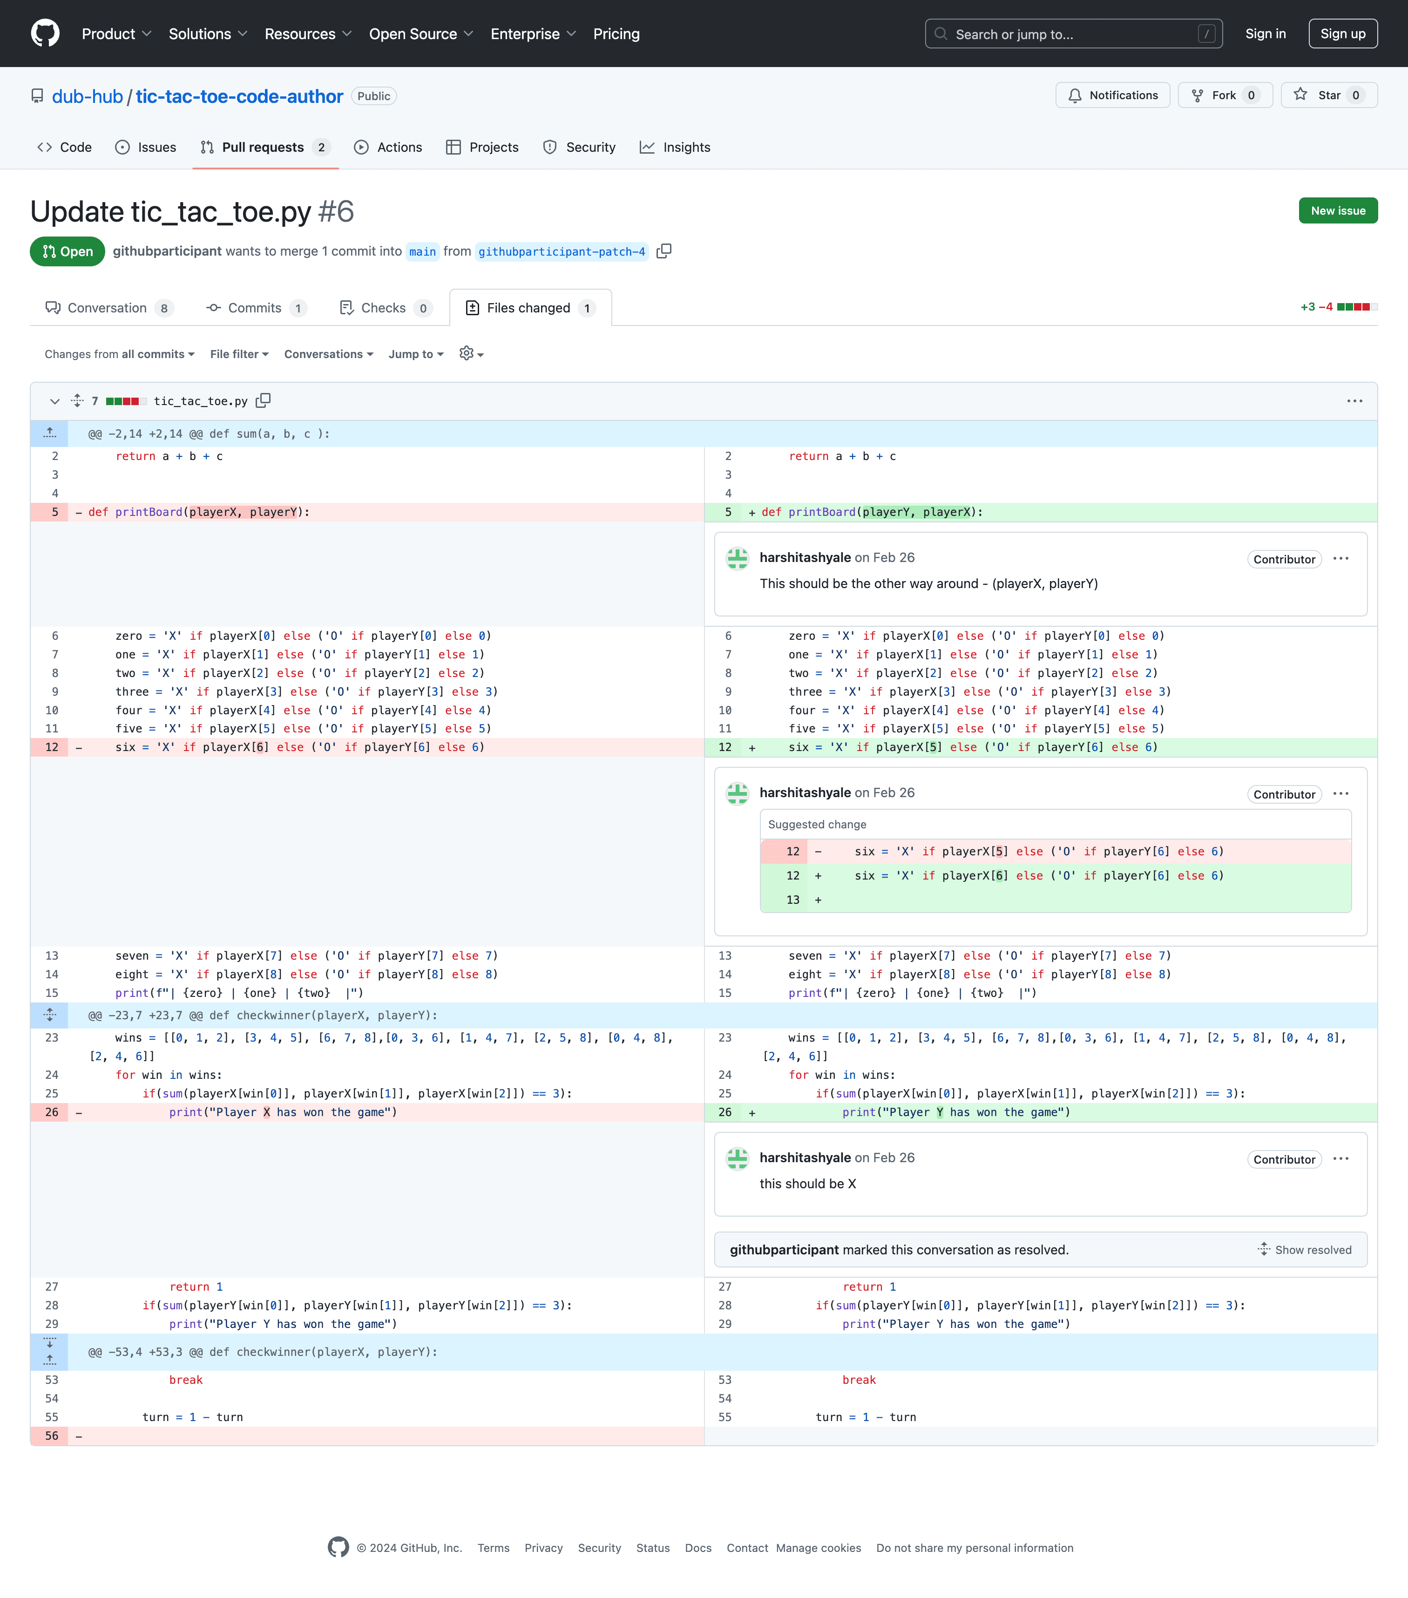Expand Product menu in header
Viewport: 1408px width, 1598px height.
pos(116,34)
